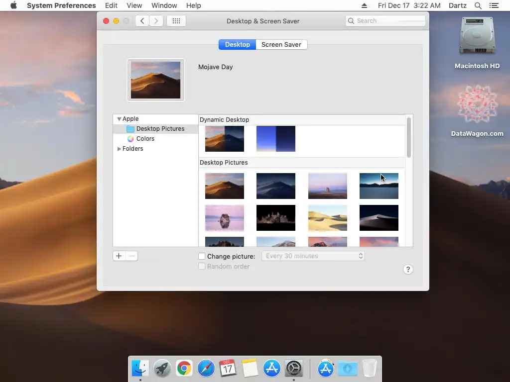Switch to the Screen Saver tab
The image size is (510, 382).
pos(281,44)
